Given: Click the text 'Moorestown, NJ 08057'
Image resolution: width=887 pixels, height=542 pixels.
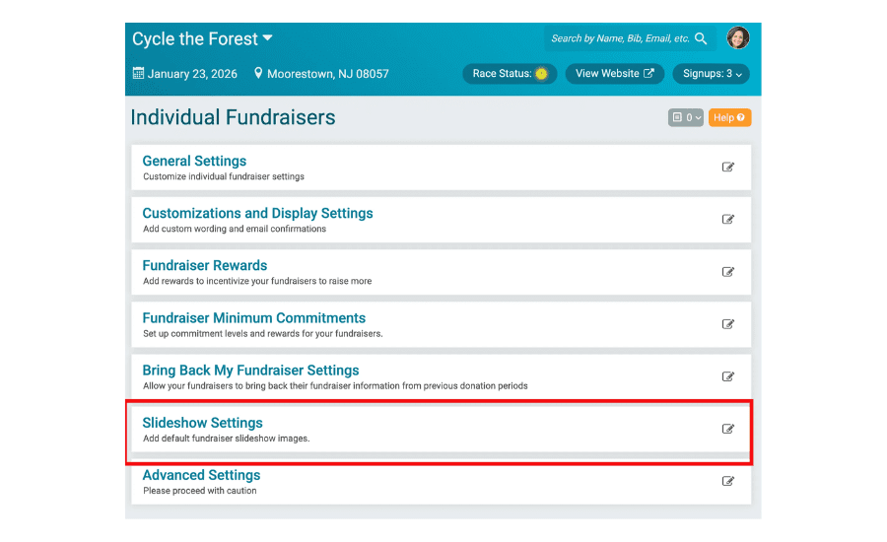Looking at the screenshot, I should (327, 74).
